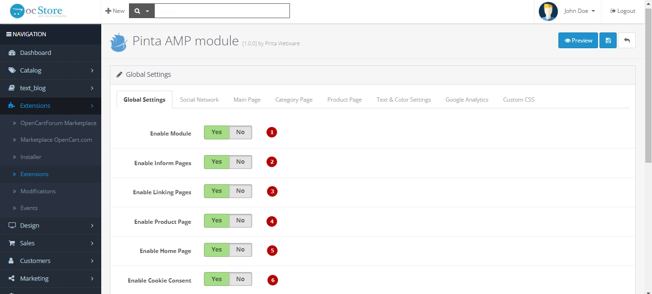Set Enable Home Page to Yes

coord(217,250)
